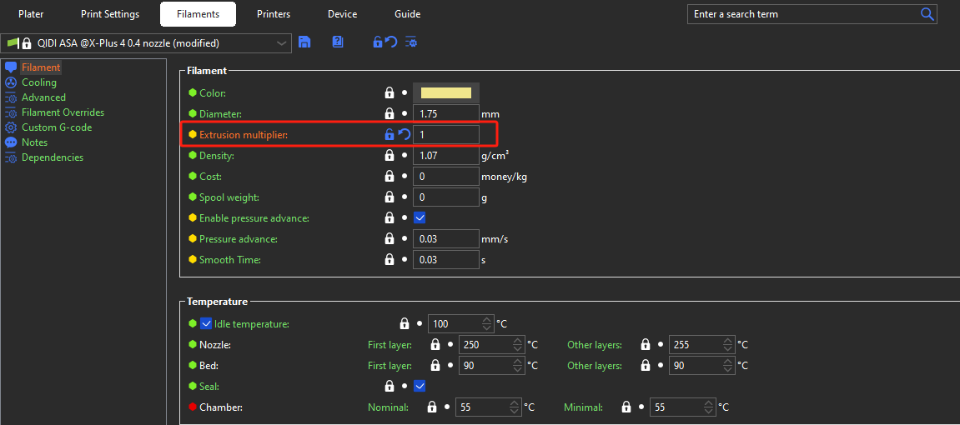Switch to the Print Settings tab
The height and width of the screenshot is (425, 960).
tap(110, 14)
